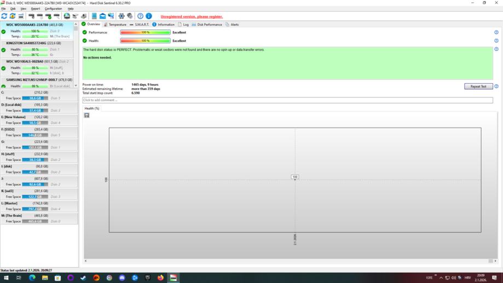Select the D: [Local disk] partition

pyautogui.click(x=39, y=107)
